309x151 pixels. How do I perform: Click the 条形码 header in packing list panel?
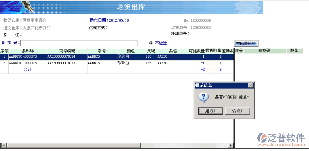(265, 51)
